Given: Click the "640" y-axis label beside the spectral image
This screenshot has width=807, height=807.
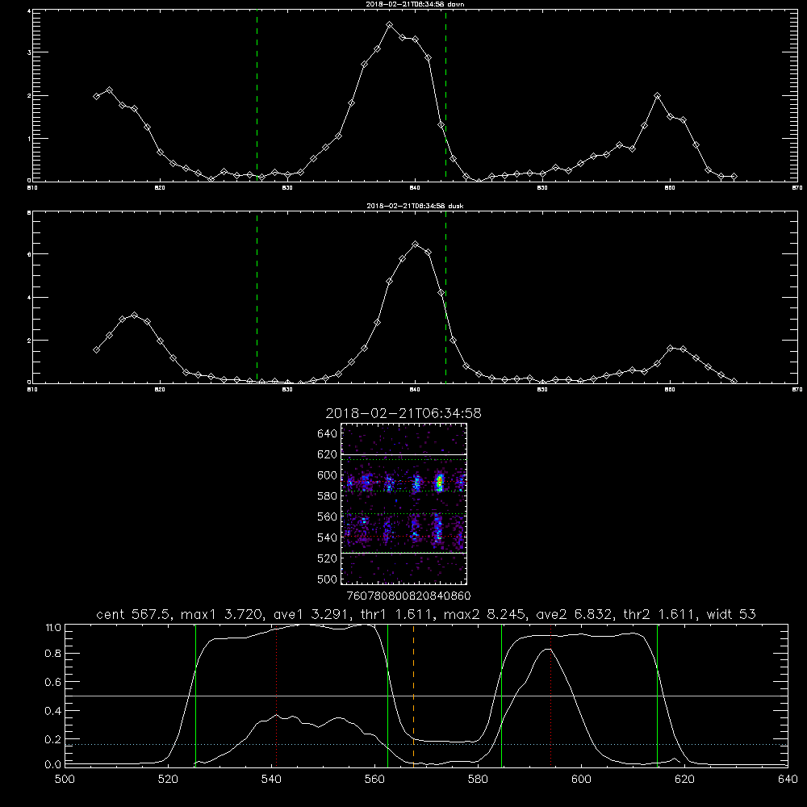Looking at the screenshot, I should (x=328, y=434).
